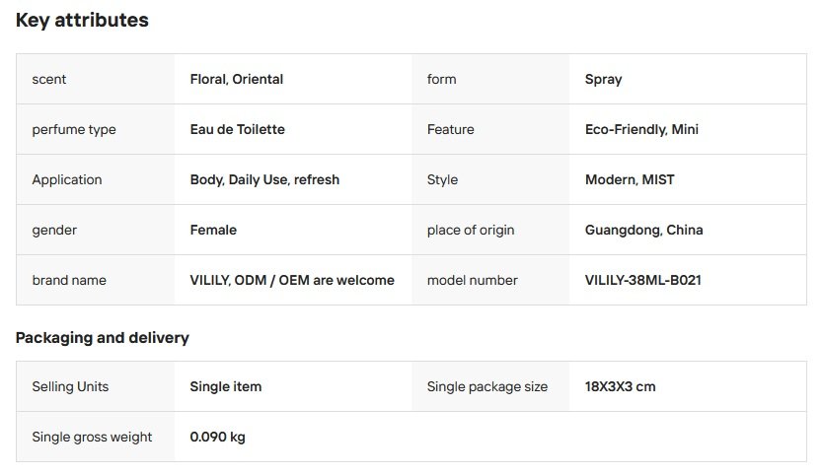
Task: Click the "Female" gender value
Action: (x=213, y=230)
